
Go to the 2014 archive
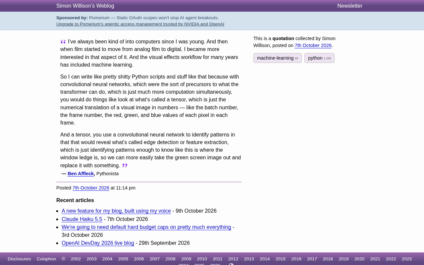[265, 259]
